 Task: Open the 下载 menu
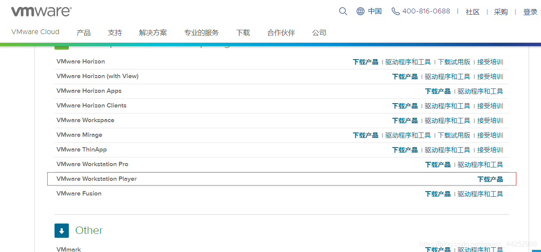click(243, 32)
